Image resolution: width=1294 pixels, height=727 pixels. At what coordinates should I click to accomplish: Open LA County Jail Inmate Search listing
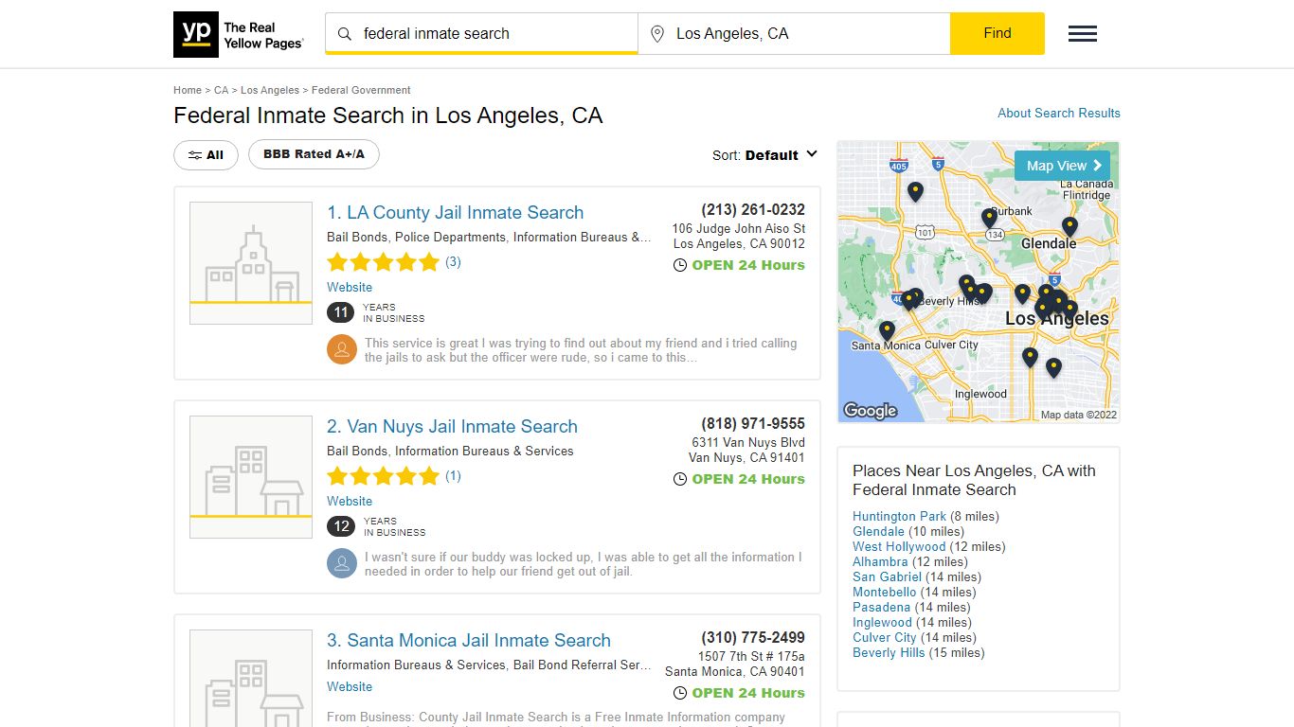456,213
